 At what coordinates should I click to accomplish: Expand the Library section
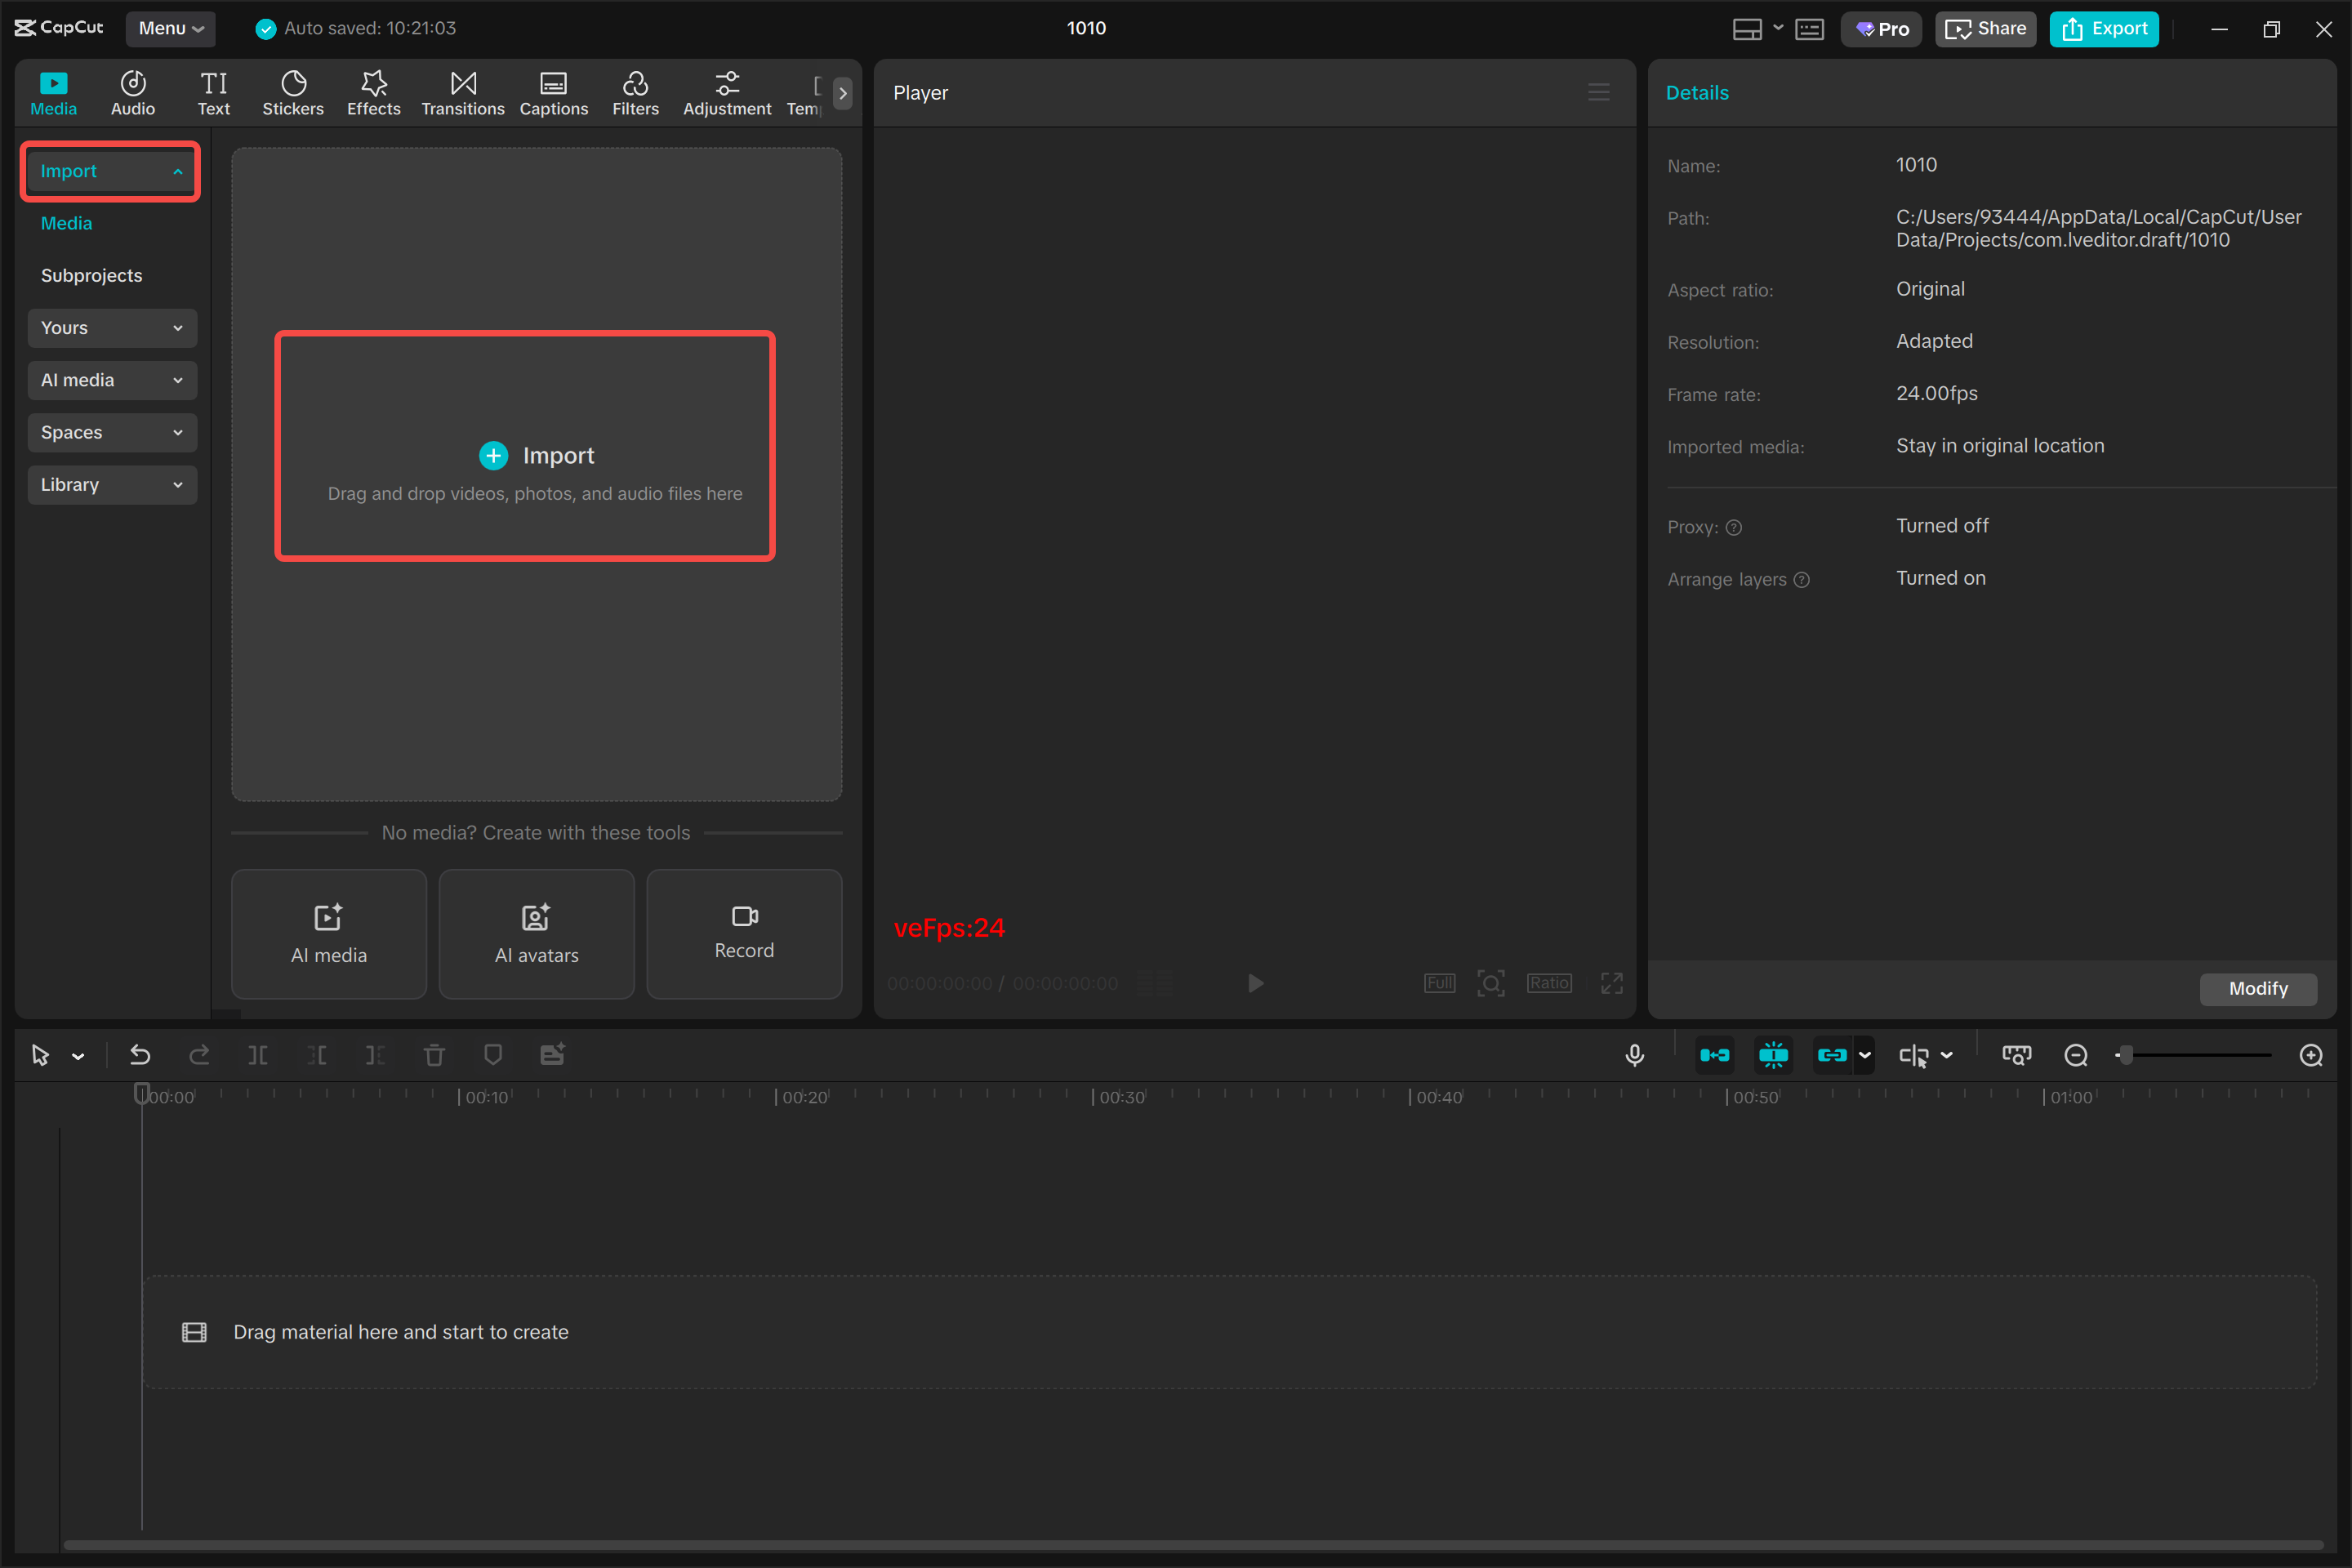(112, 485)
